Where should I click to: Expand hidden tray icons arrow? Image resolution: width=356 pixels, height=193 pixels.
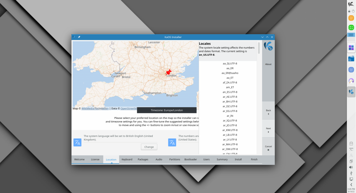coord(351,185)
